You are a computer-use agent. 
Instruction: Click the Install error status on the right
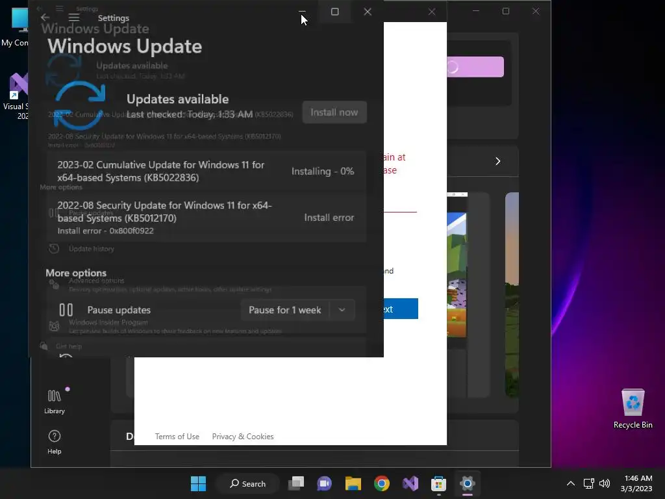[329, 218]
